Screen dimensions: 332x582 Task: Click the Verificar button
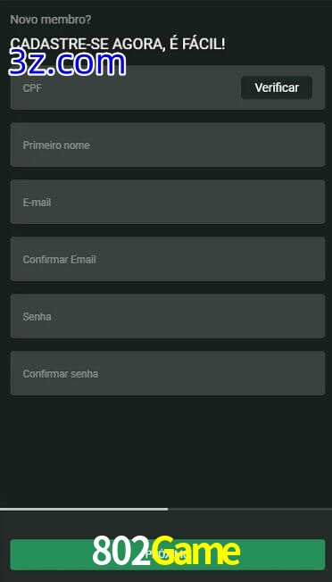point(277,87)
